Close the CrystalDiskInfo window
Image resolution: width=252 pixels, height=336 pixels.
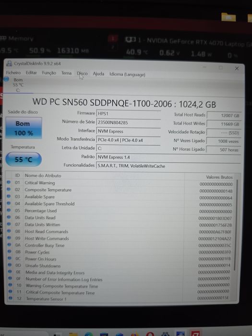(237, 68)
